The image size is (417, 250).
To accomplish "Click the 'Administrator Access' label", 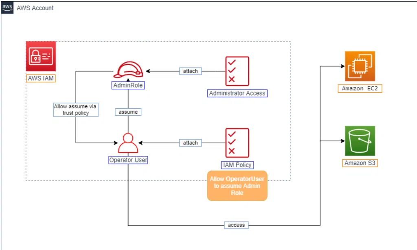I will (x=237, y=93).
